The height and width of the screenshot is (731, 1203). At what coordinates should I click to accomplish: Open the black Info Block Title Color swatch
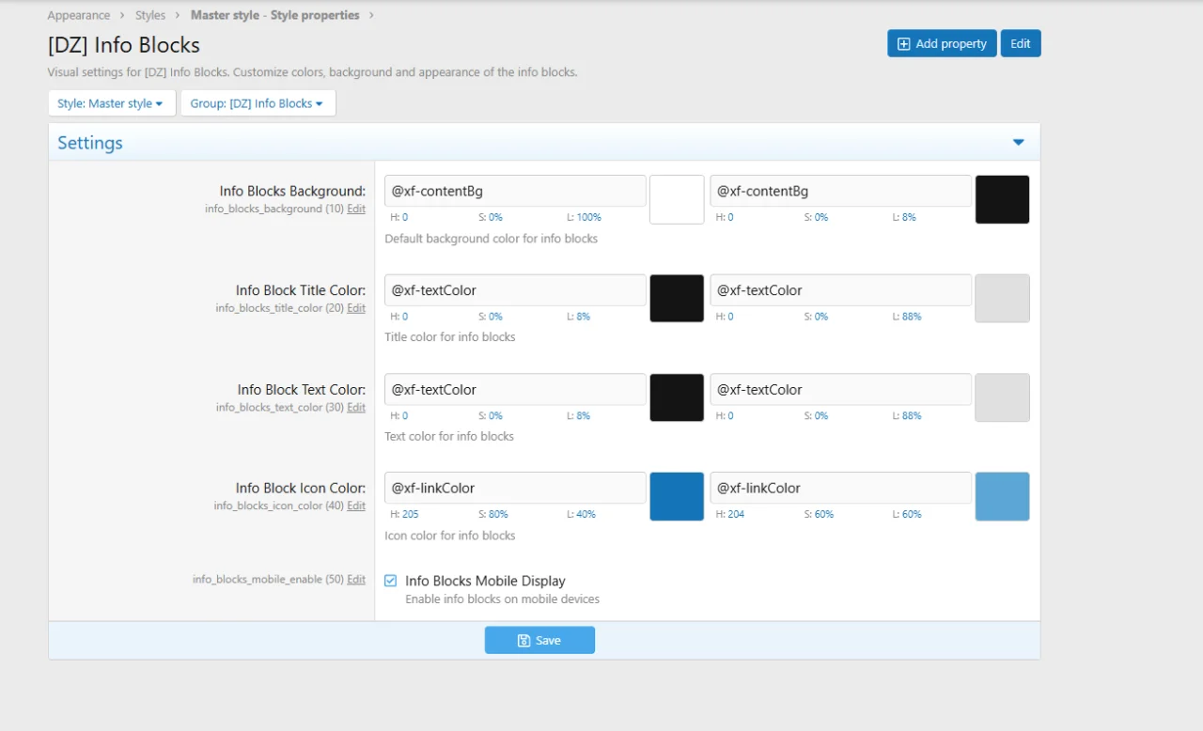[677, 298]
